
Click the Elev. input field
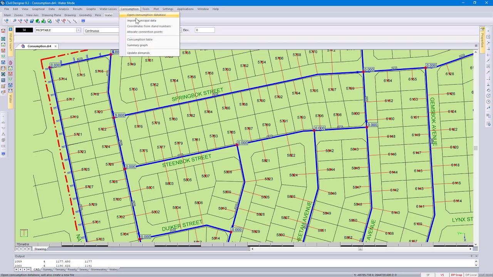[205, 30]
